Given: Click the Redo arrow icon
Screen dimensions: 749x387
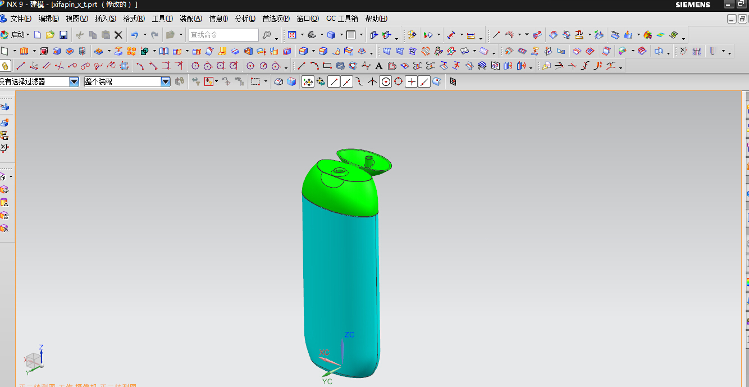Looking at the screenshot, I should 154,35.
